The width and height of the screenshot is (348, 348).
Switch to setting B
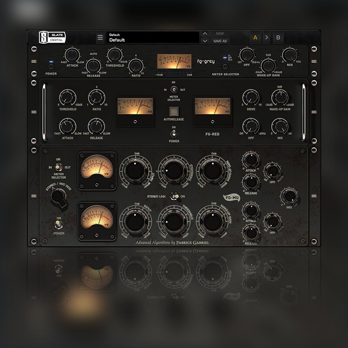pos(278,37)
